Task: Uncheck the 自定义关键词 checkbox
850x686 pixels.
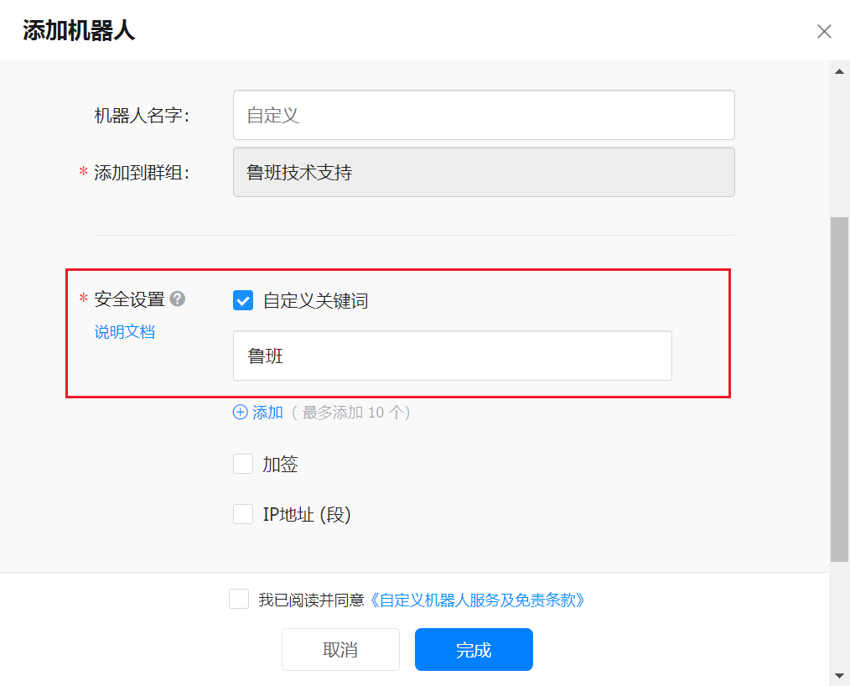Action: pyautogui.click(x=243, y=300)
